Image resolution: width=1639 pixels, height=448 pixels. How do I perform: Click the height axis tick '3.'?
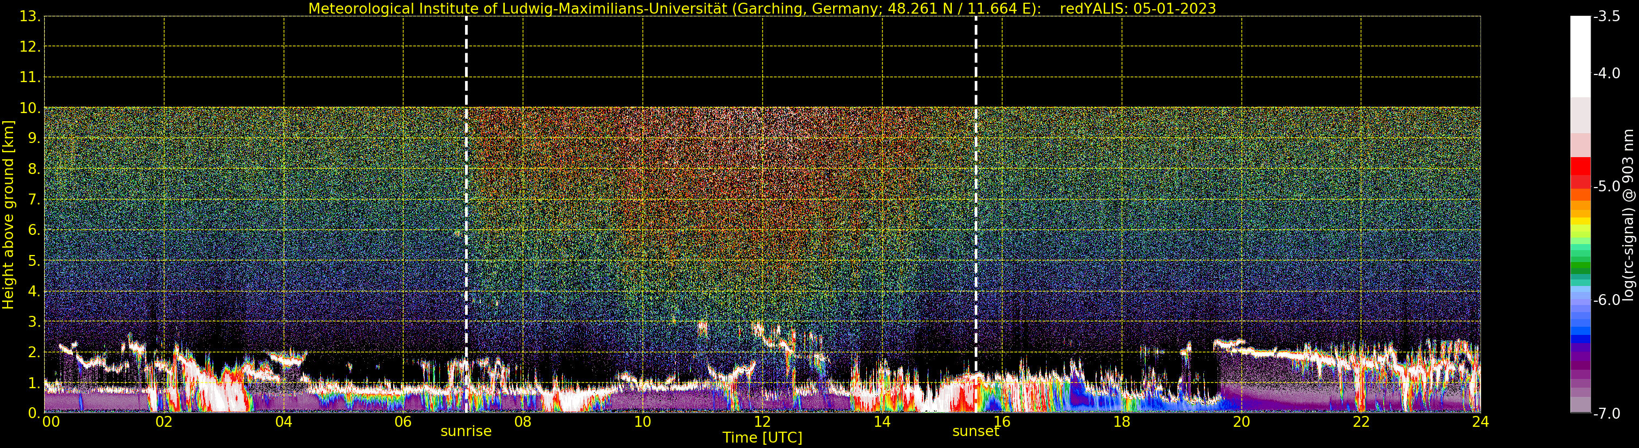(x=34, y=321)
